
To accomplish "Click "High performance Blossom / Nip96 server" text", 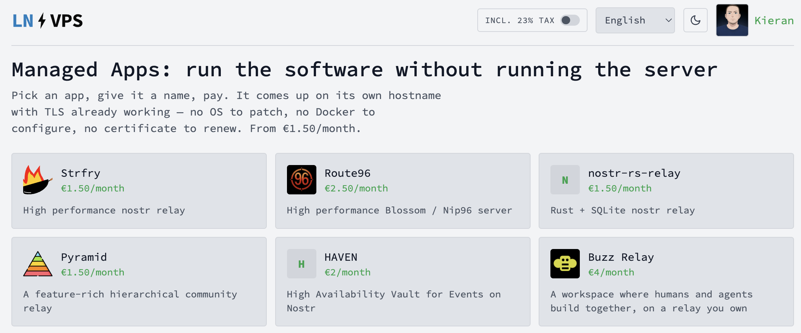I will (399, 211).
